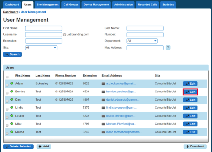Focus the Extension search field
The width and height of the screenshot is (212, 152).
click(43, 41)
